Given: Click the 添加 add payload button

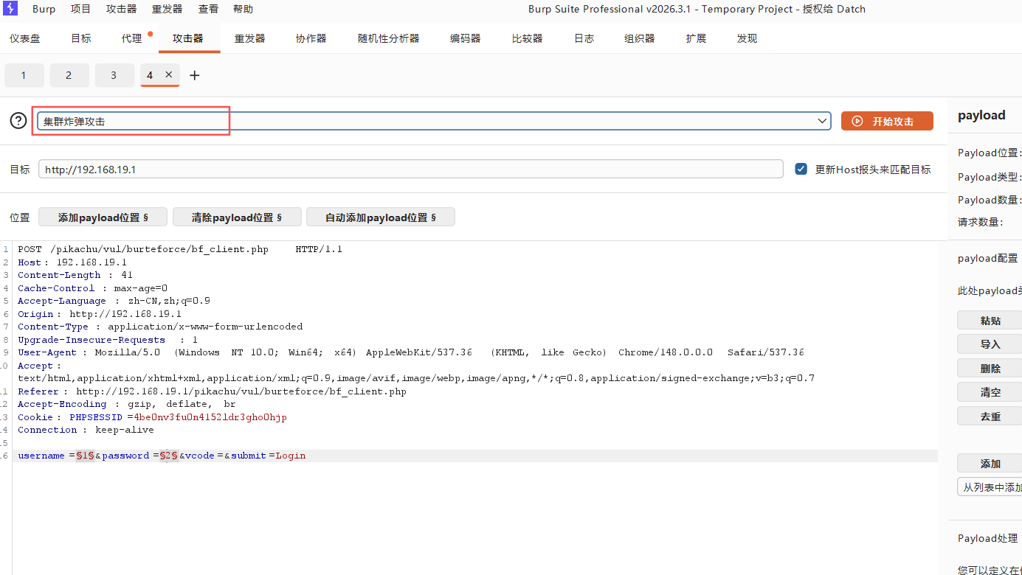Looking at the screenshot, I should tap(990, 464).
